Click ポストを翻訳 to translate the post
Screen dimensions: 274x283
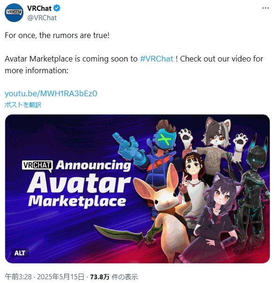tap(23, 105)
